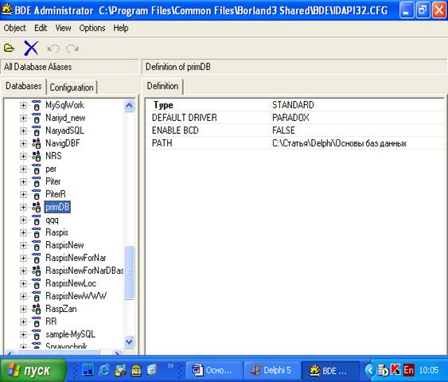Screen dimensions: 448x382
Task: Click the tree scrollbar down arrow
Action: click(x=129, y=341)
